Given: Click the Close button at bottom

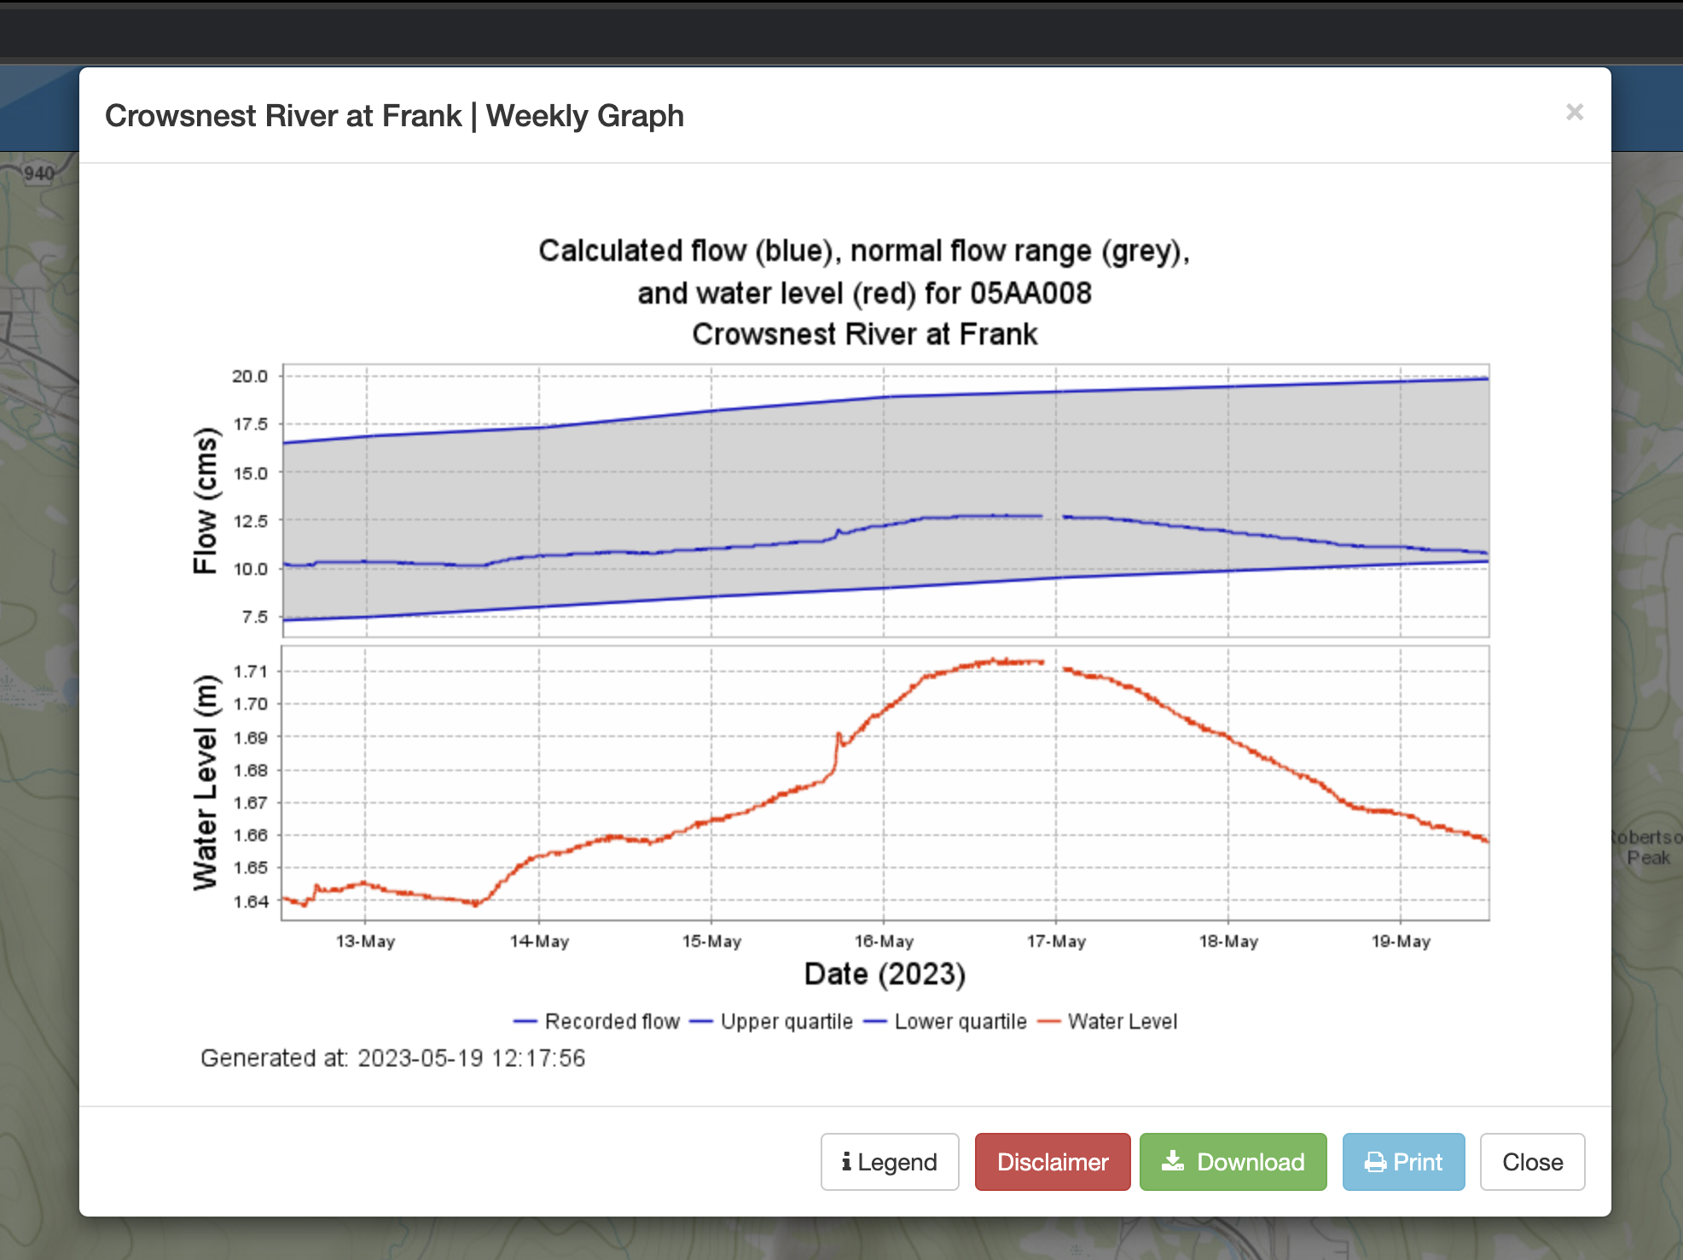Looking at the screenshot, I should [x=1533, y=1162].
